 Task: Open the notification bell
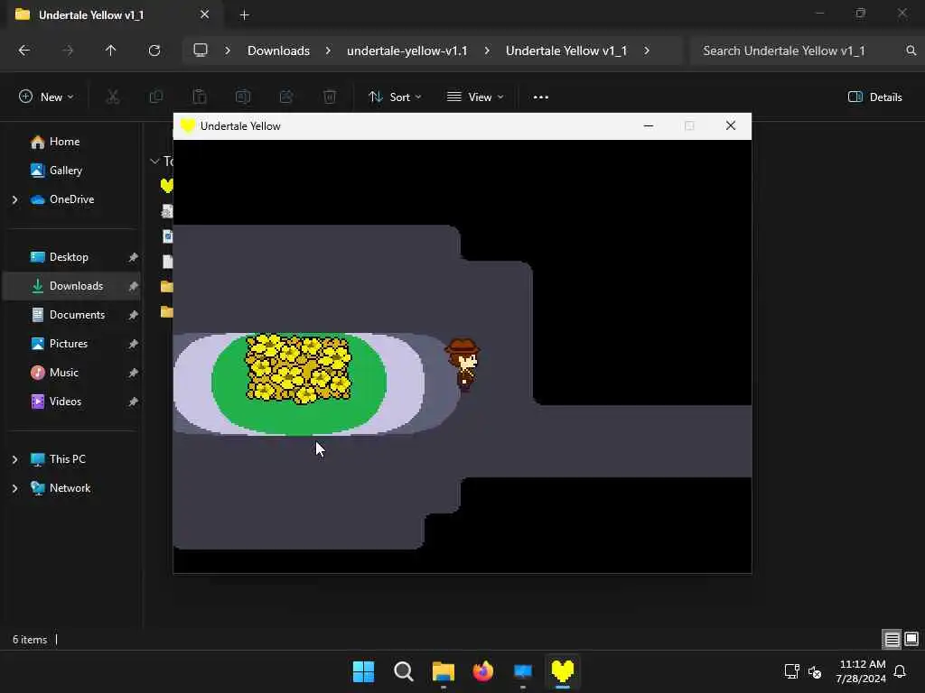pos(900,671)
